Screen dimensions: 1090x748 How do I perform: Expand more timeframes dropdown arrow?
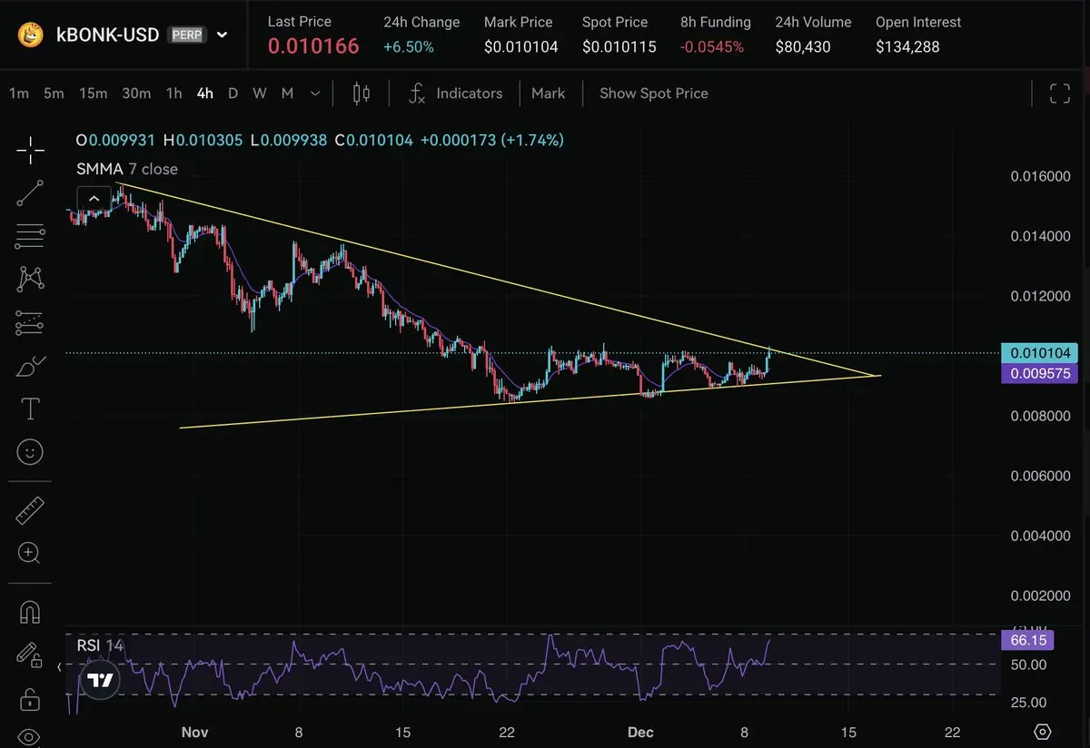(x=315, y=93)
